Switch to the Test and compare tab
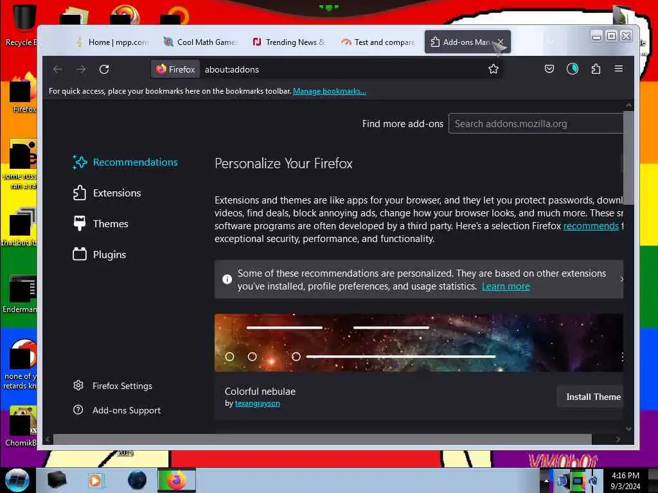This screenshot has height=493, width=658. [x=377, y=42]
